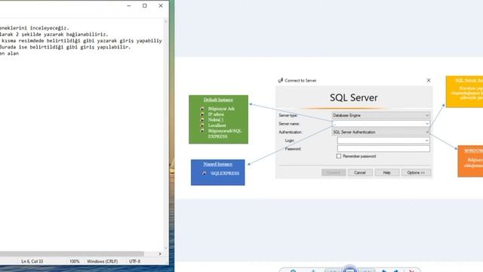Viewport: 483px width, 272px height.
Task: Click into the Password field
Action: coord(383,149)
